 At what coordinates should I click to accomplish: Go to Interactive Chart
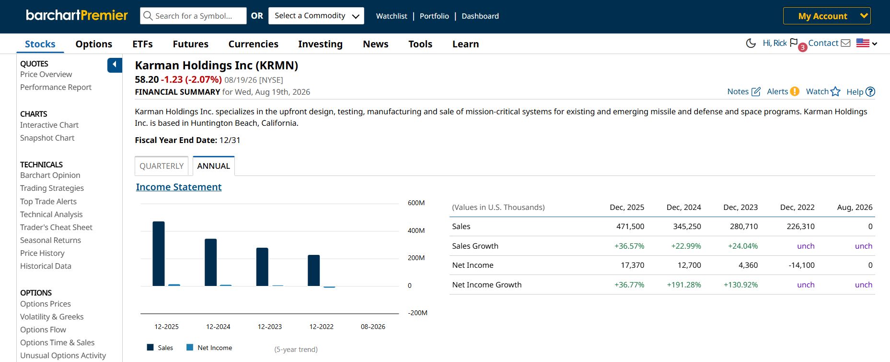49,125
